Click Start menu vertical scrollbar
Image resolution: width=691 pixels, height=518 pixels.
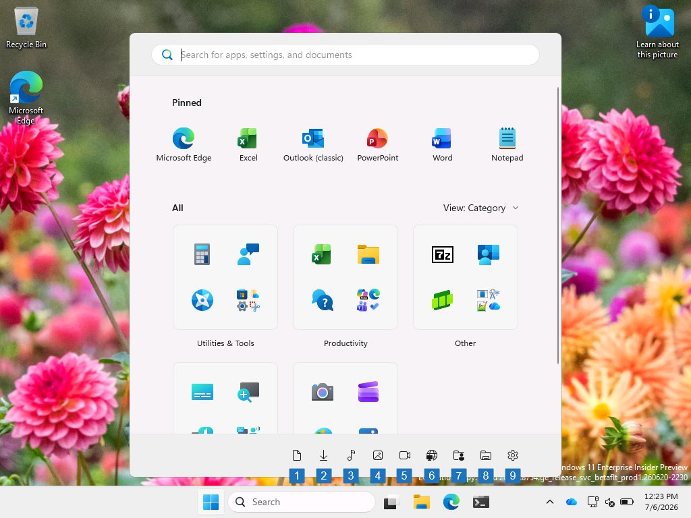coord(558,225)
